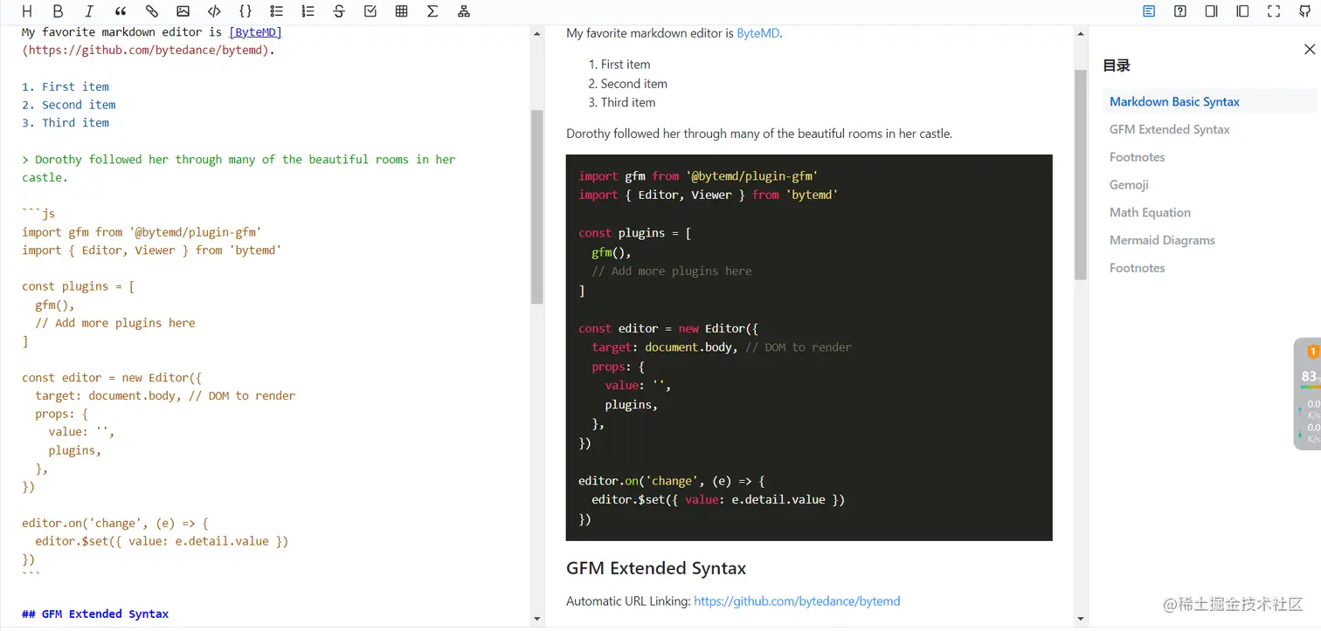Click '> Dorothy followed her' quote line in editor

[239, 168]
